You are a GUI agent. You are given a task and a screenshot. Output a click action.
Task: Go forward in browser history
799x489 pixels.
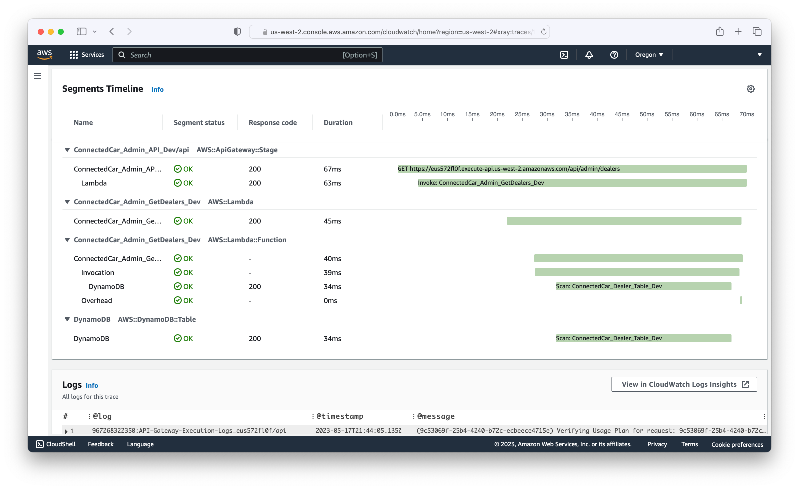point(129,32)
